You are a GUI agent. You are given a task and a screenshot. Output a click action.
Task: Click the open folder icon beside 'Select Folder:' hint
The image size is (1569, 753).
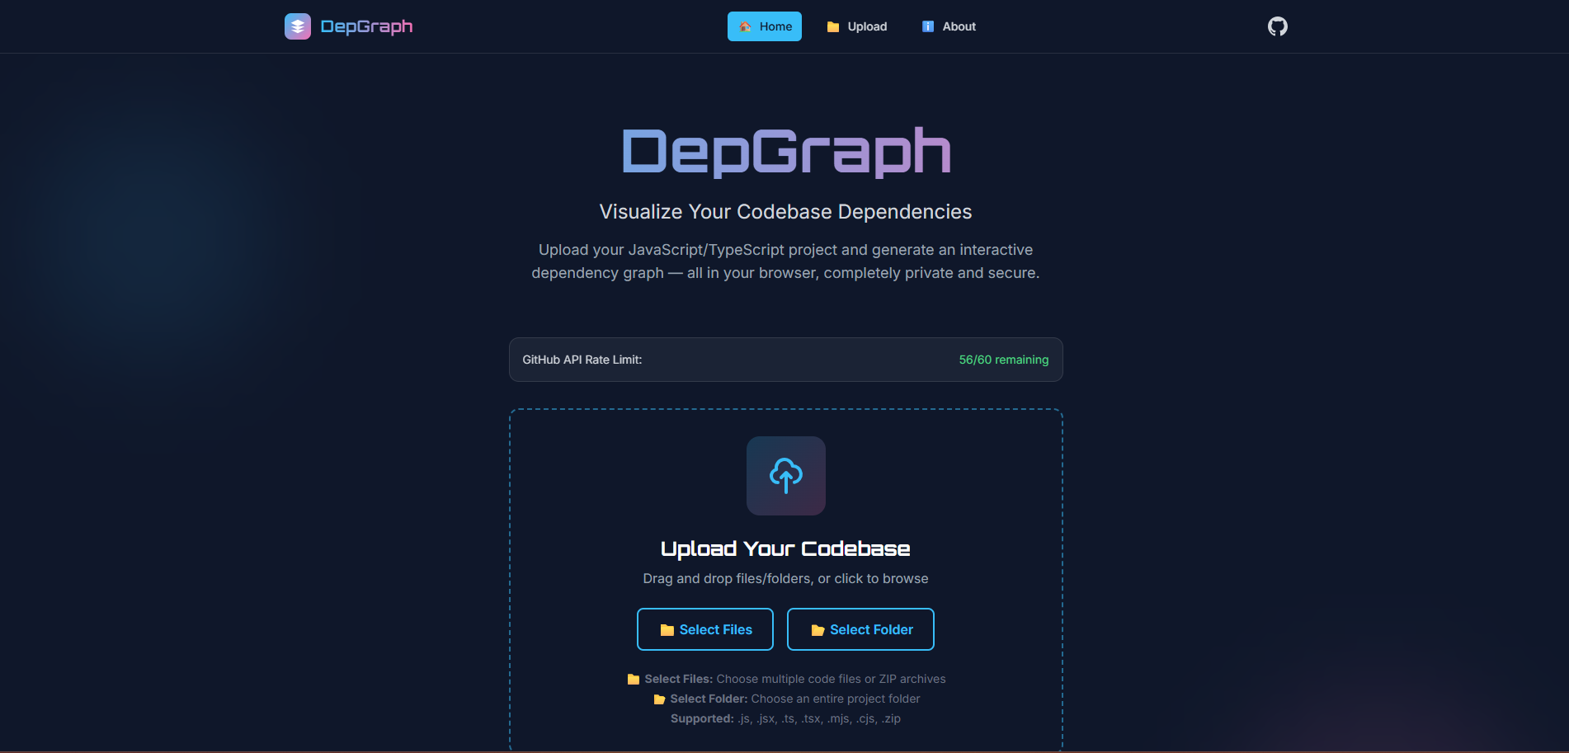click(x=659, y=699)
